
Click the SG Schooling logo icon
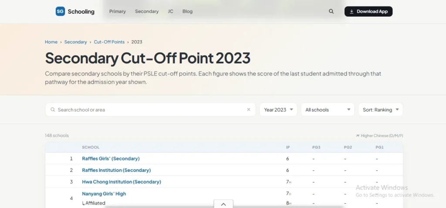[60, 11]
